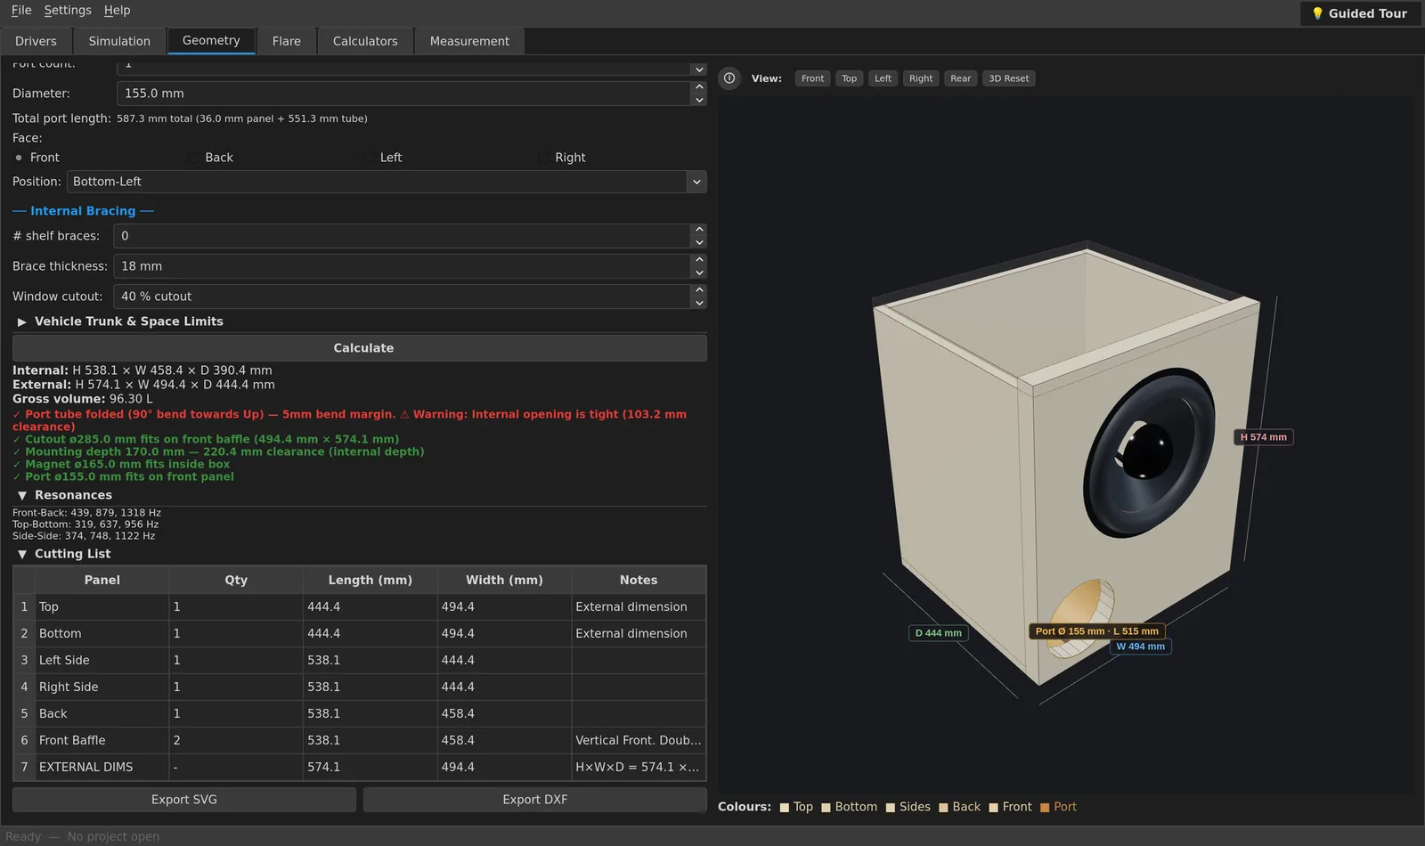Click the Diameter 155.0 mm input field
The image size is (1425, 846).
click(403, 94)
